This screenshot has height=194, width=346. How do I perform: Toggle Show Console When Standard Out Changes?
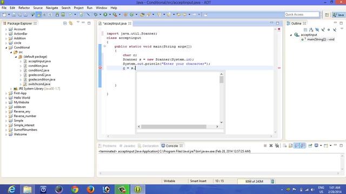[297, 145]
